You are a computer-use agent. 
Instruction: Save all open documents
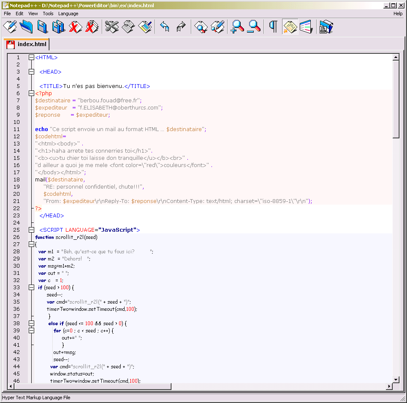[x=58, y=27]
